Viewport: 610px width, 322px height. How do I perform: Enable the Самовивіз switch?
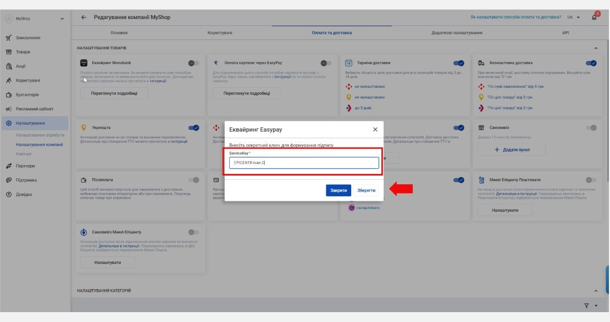point(591,127)
